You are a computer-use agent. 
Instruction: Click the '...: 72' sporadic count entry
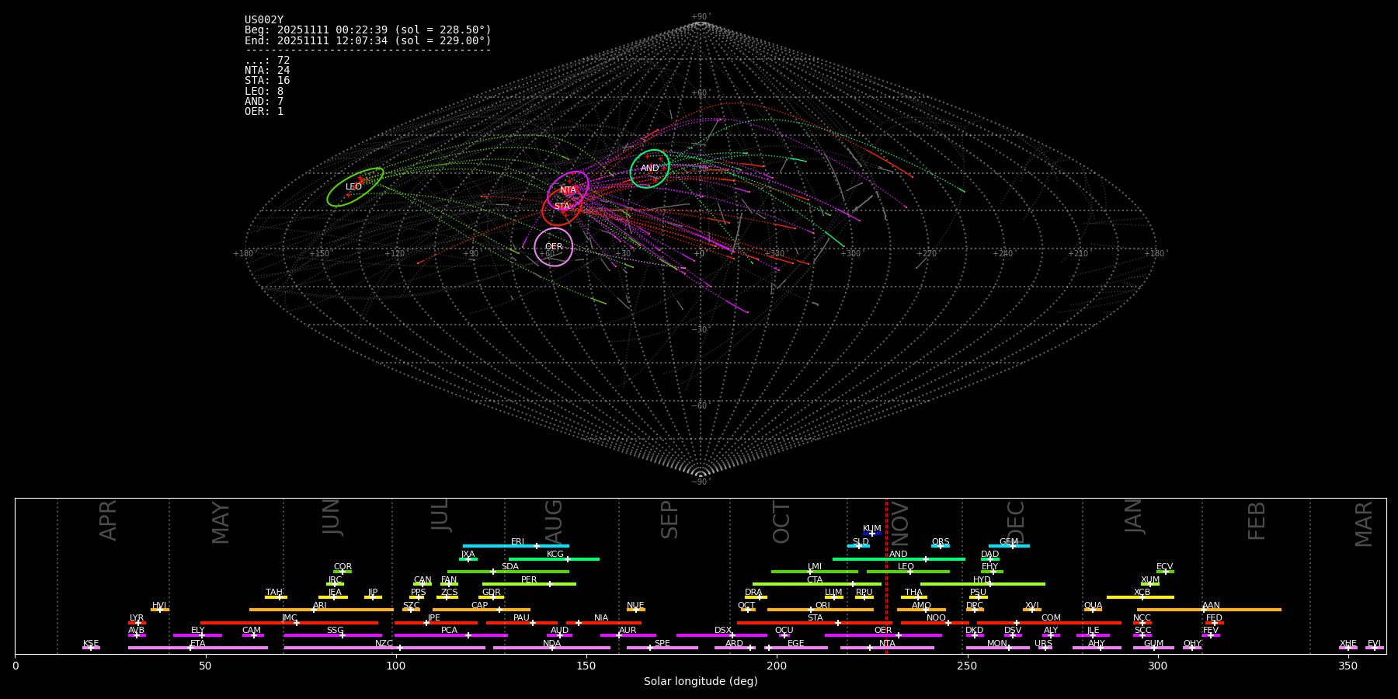tap(267, 61)
